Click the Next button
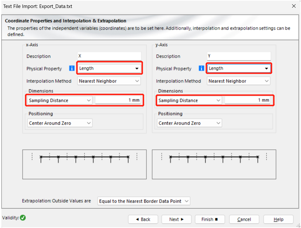Image resolution: width=301 pixels, height=228 pixels. point(176,219)
